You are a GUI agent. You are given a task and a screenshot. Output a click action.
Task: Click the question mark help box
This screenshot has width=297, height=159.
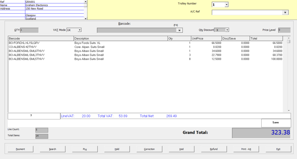34,116
